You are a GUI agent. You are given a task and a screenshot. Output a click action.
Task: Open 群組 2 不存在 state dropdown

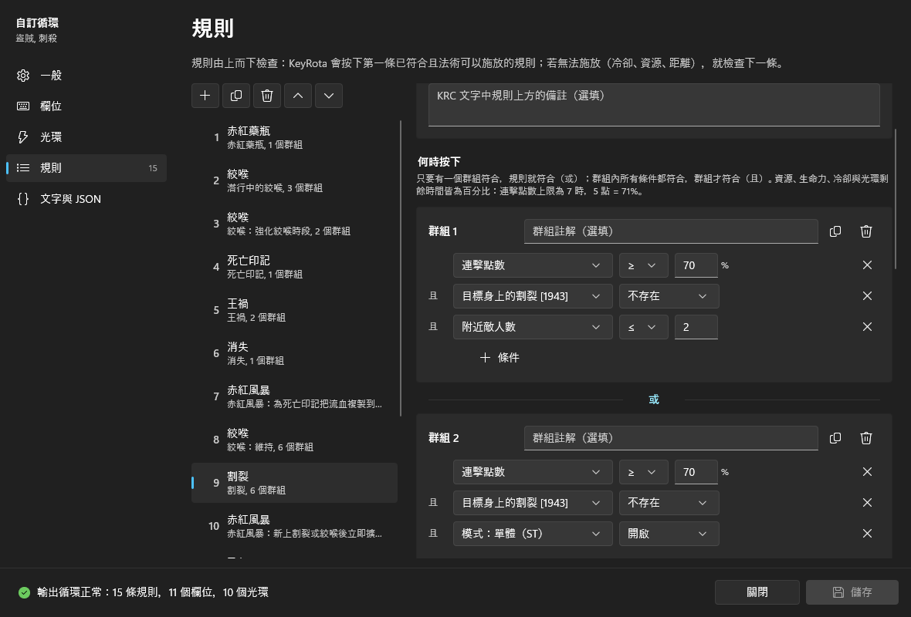click(669, 503)
